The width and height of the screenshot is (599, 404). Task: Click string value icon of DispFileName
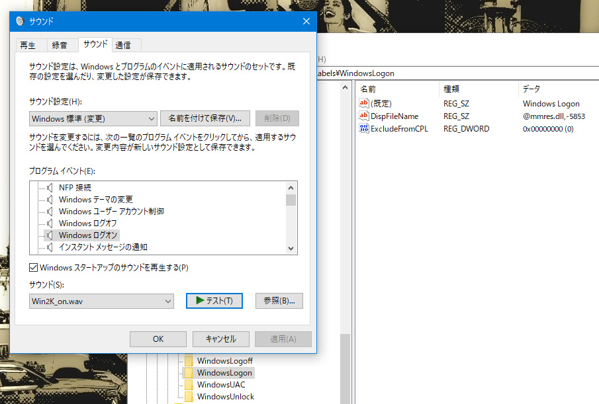coord(363,116)
